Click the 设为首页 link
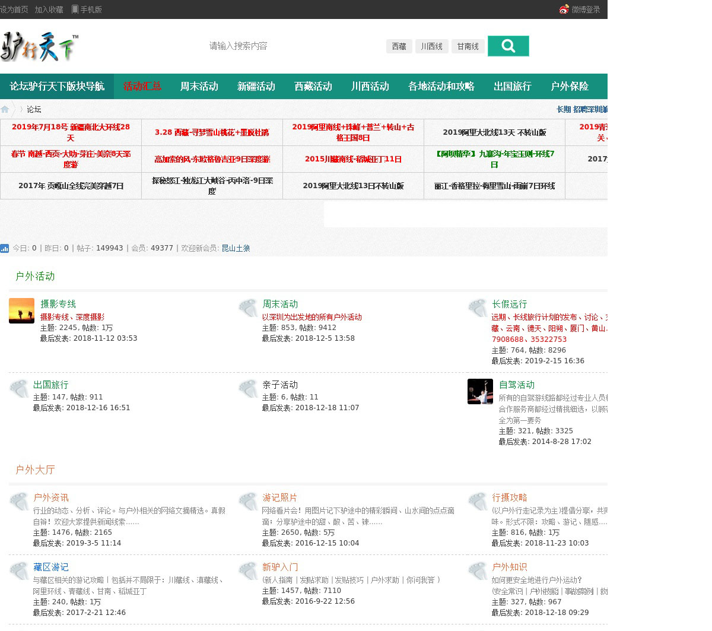 coord(14,9)
